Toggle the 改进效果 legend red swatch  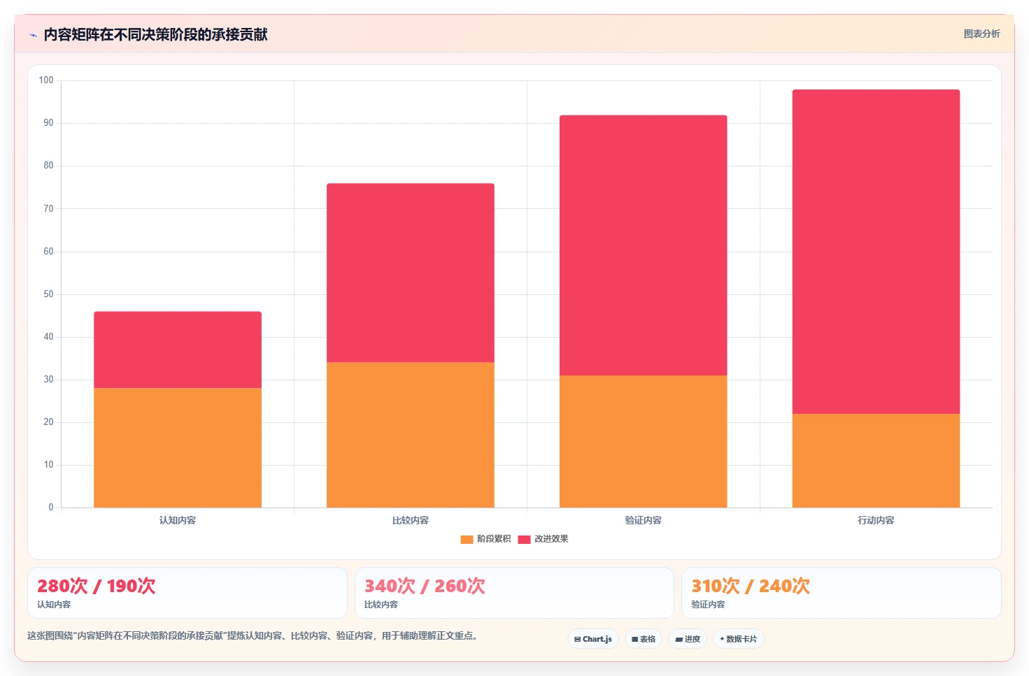(524, 539)
